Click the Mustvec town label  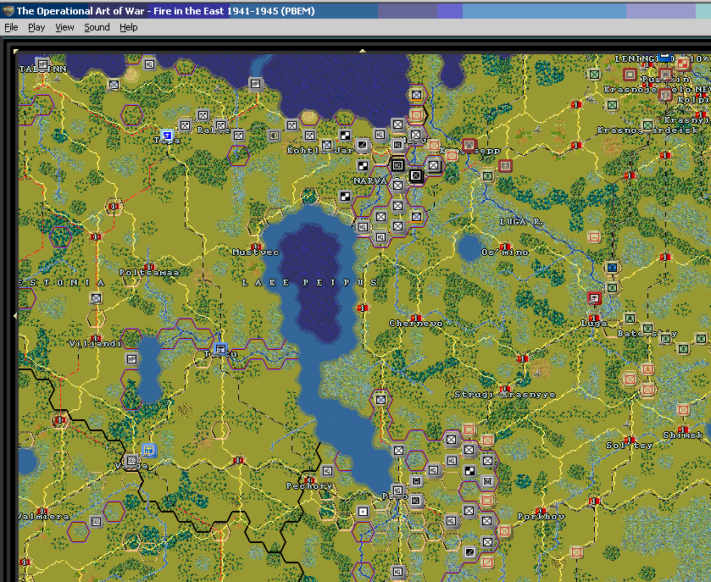(x=256, y=252)
